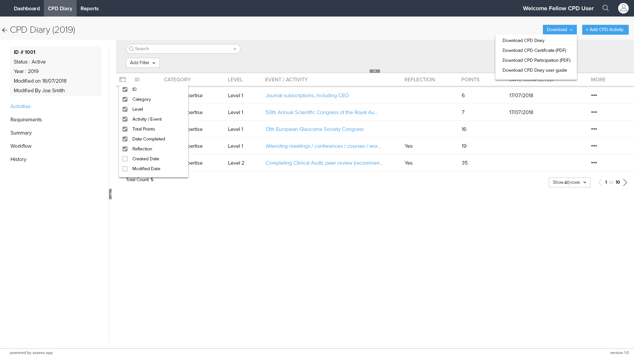
Task: Open 13th European Glaucoma Society Congress link
Action: click(x=314, y=129)
